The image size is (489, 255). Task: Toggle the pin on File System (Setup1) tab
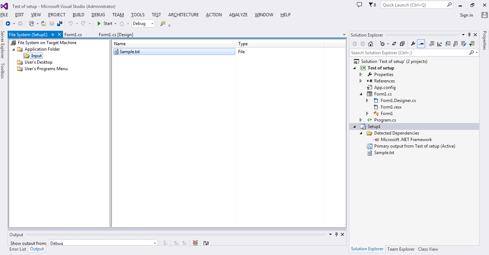click(53, 35)
